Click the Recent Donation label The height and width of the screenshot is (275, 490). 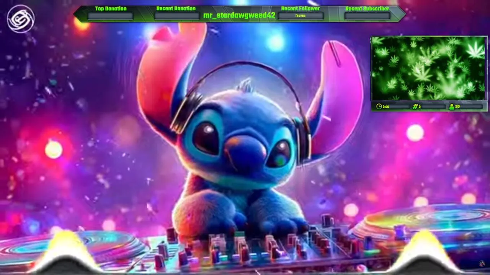(x=176, y=8)
